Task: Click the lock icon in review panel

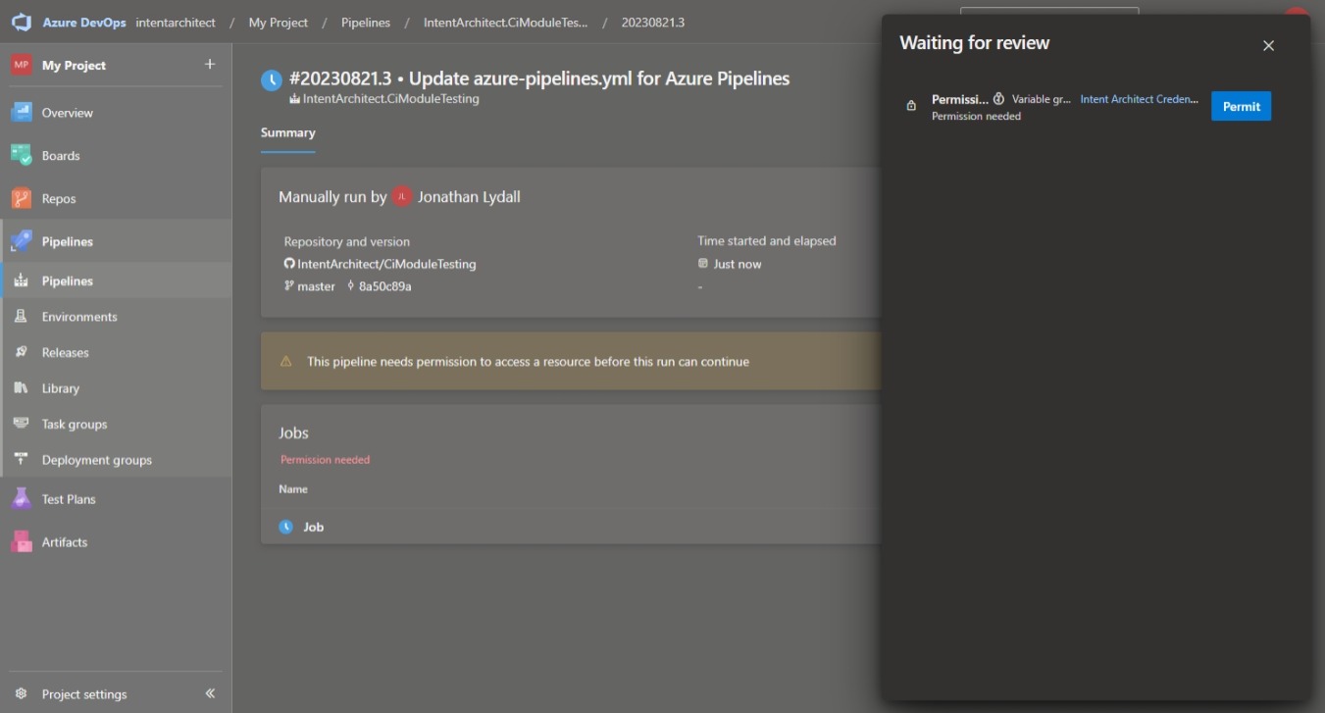Action: click(911, 106)
